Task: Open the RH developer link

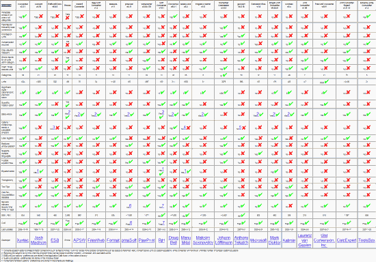Action: pyautogui.click(x=161, y=240)
